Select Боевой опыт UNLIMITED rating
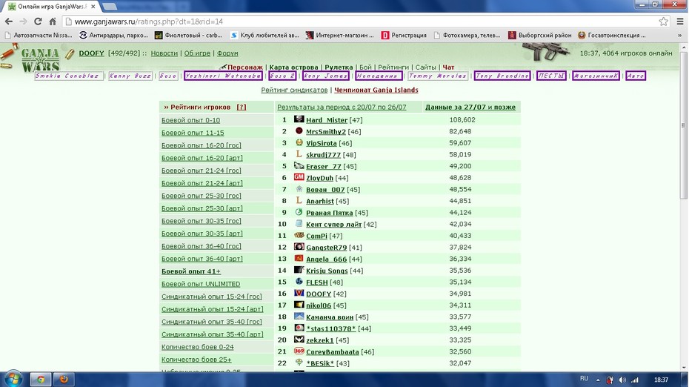 tap(201, 284)
